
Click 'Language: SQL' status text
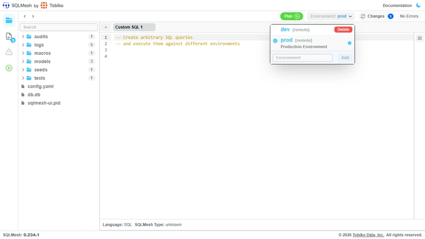[117, 225]
